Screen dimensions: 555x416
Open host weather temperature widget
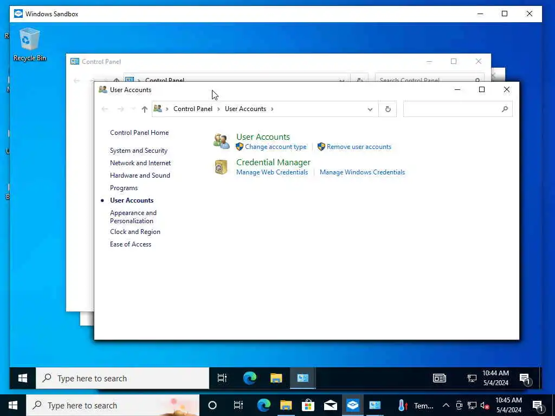pos(415,405)
